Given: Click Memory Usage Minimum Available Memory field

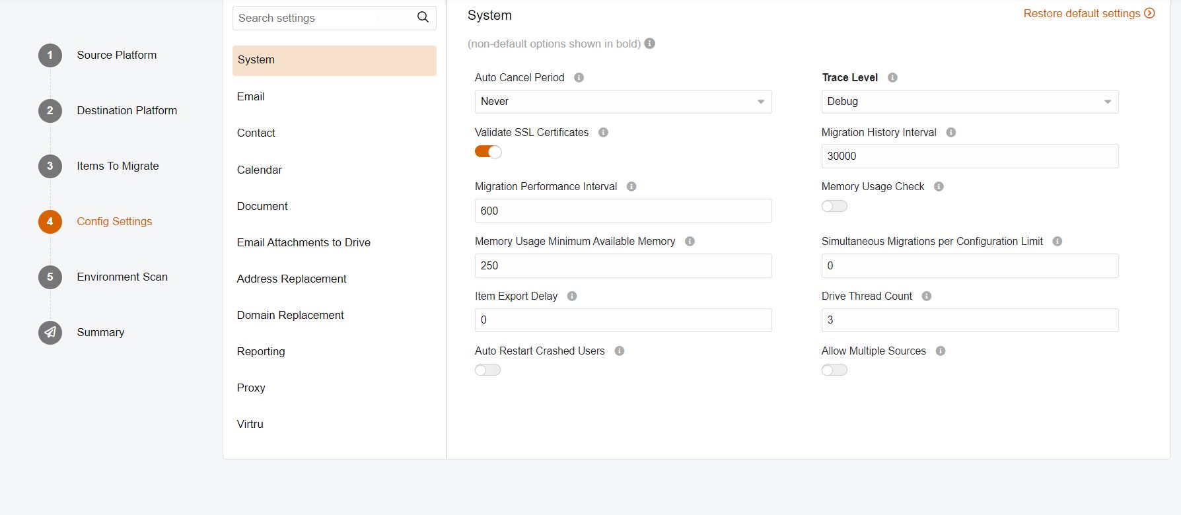Looking at the screenshot, I should pos(623,265).
